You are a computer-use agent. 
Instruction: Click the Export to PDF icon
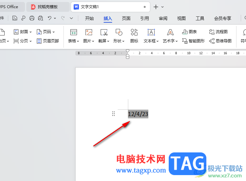point(23,18)
